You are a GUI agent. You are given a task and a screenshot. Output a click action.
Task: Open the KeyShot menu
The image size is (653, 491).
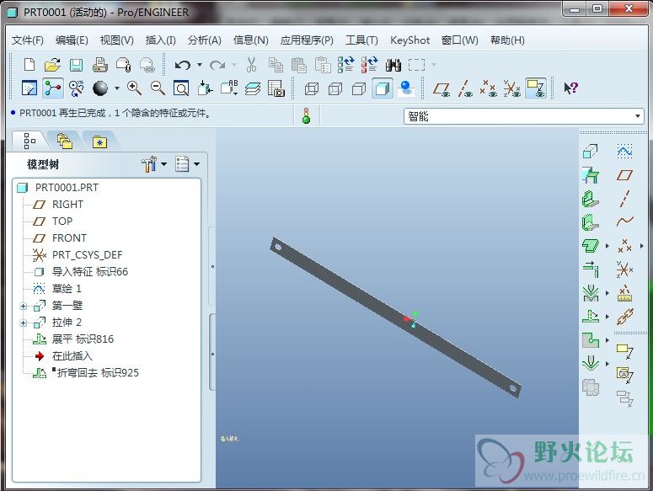tap(409, 40)
